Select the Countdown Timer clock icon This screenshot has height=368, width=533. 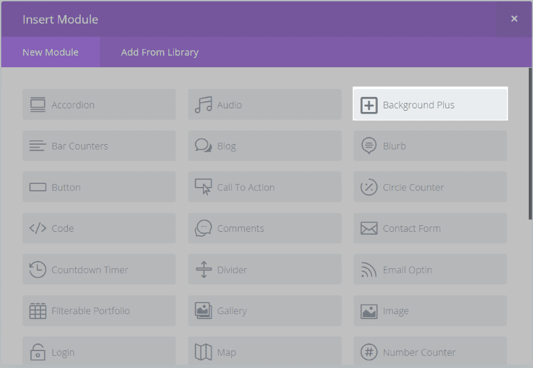(x=38, y=270)
